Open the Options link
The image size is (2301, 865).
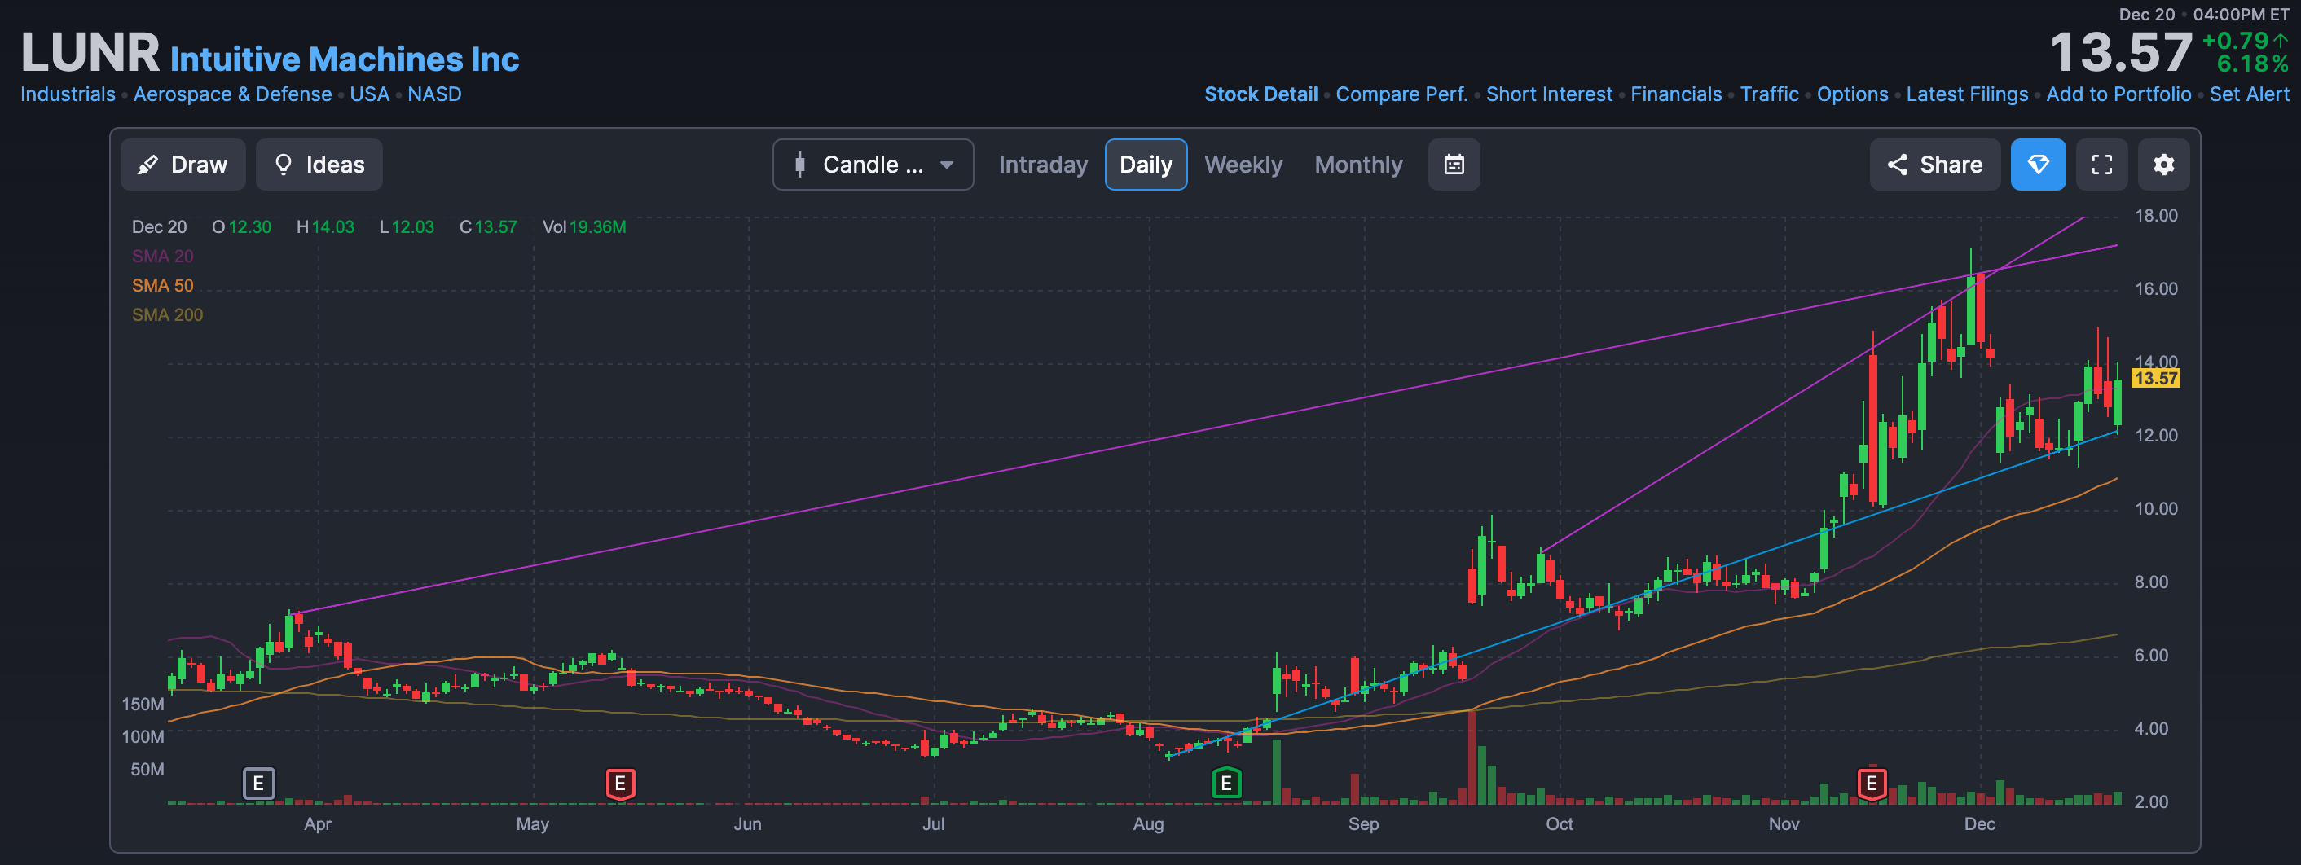click(x=1852, y=94)
